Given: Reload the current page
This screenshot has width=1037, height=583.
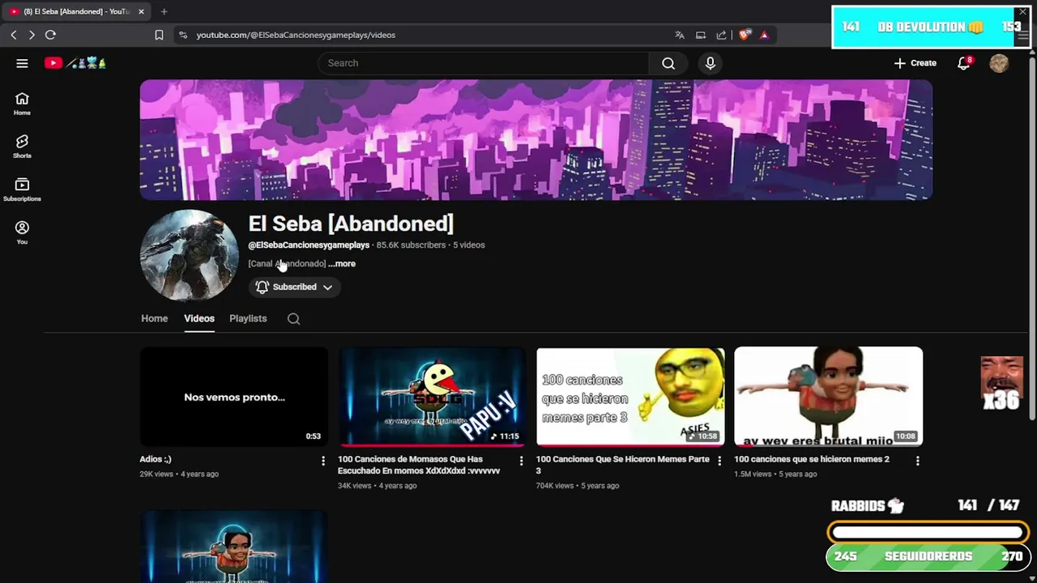Looking at the screenshot, I should [x=50, y=35].
